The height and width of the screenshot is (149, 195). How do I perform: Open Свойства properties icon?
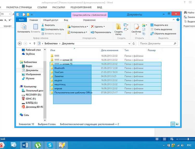pos(136,26)
